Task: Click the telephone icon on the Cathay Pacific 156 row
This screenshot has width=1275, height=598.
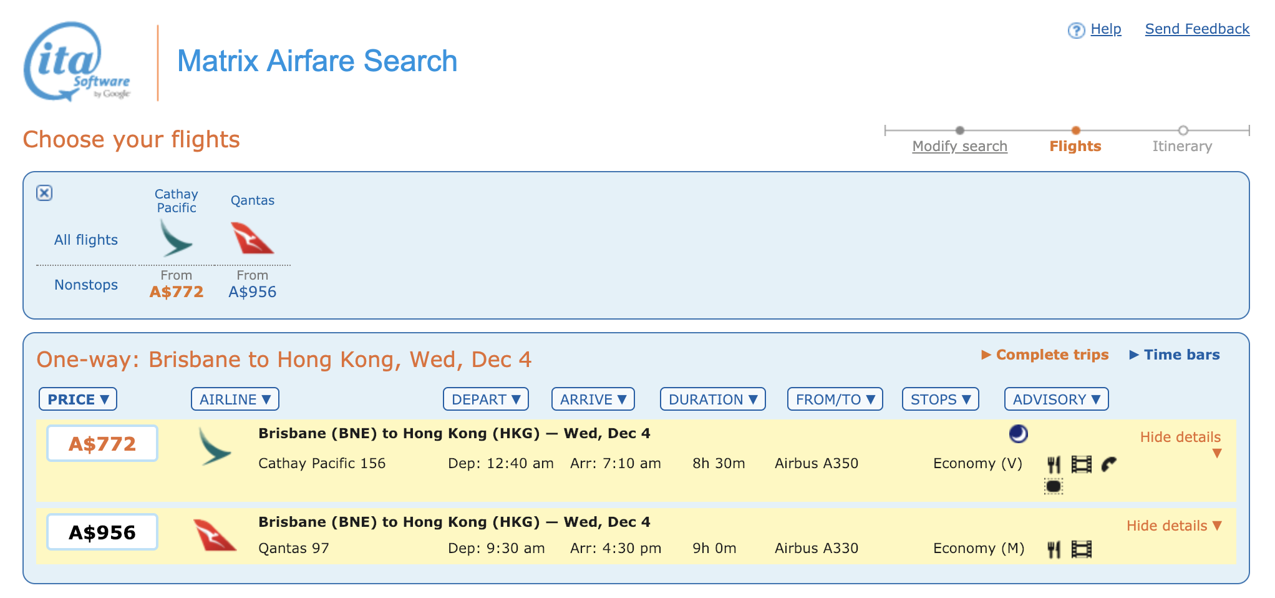Action: pyautogui.click(x=1108, y=464)
